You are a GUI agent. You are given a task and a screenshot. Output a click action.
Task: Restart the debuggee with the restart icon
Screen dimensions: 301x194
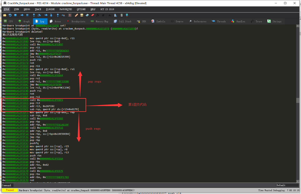click(10, 15)
